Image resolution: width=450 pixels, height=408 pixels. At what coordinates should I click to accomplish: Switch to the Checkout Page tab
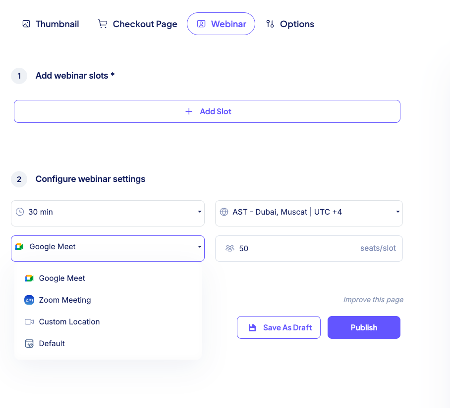(145, 23)
